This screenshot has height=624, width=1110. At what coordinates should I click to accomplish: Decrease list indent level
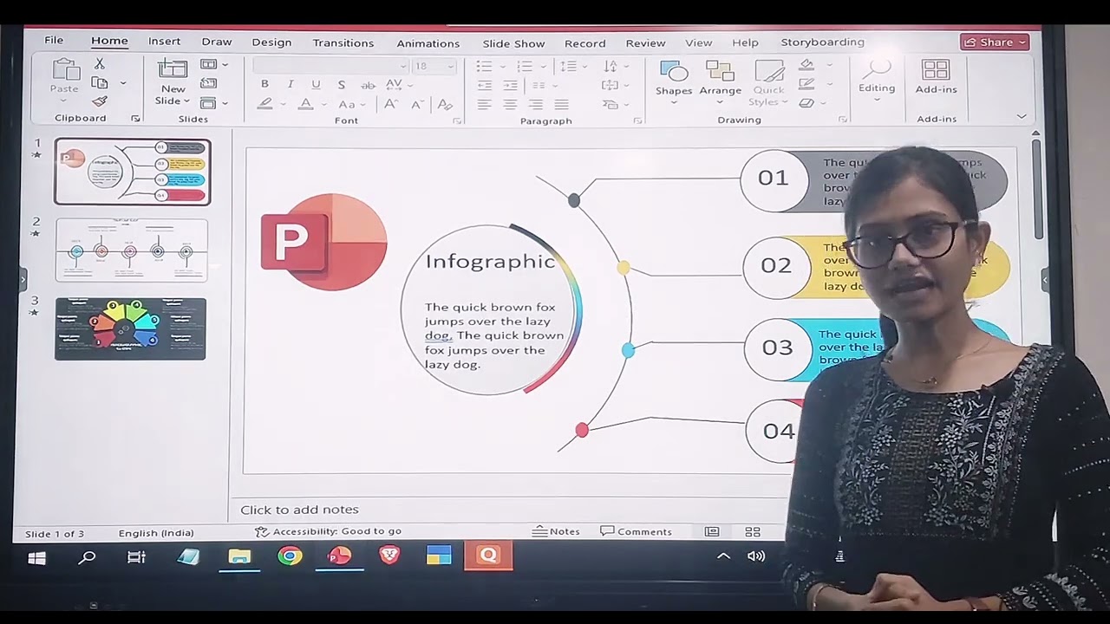[x=485, y=85]
